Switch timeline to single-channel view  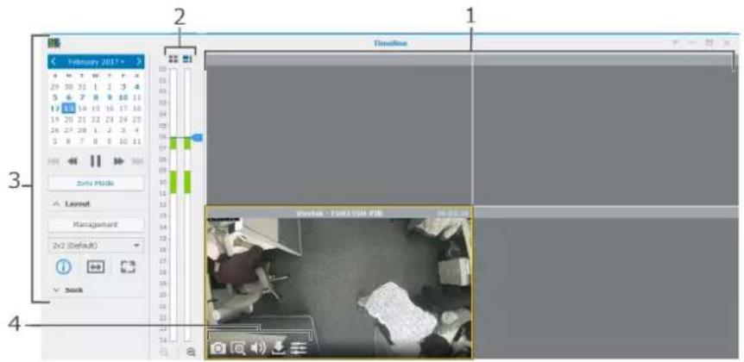187,59
